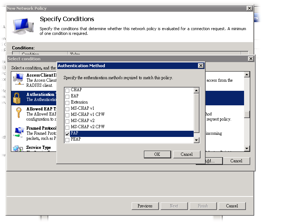Image resolution: width=297 pixels, height=223 pixels.
Task: Click the Access Client condition computer icon
Action: (17, 80)
